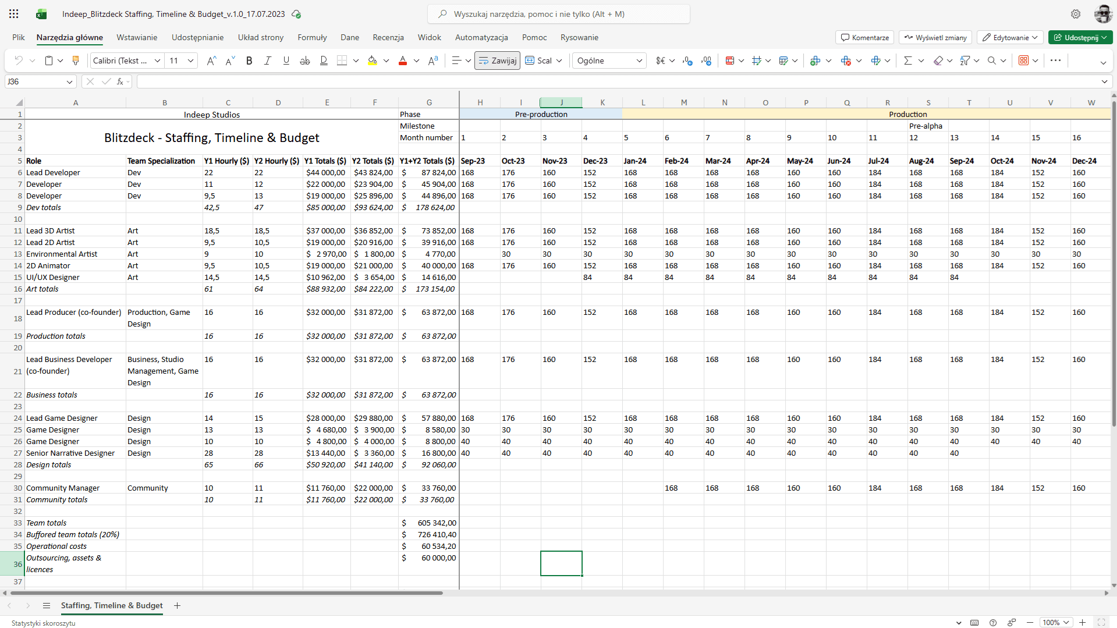Click the Undo arrow icon
1117x628 pixels.
click(x=19, y=61)
